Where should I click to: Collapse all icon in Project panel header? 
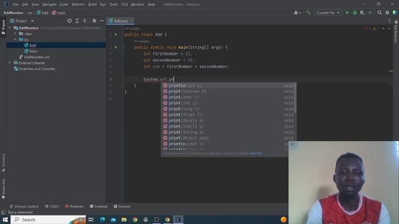(85, 21)
